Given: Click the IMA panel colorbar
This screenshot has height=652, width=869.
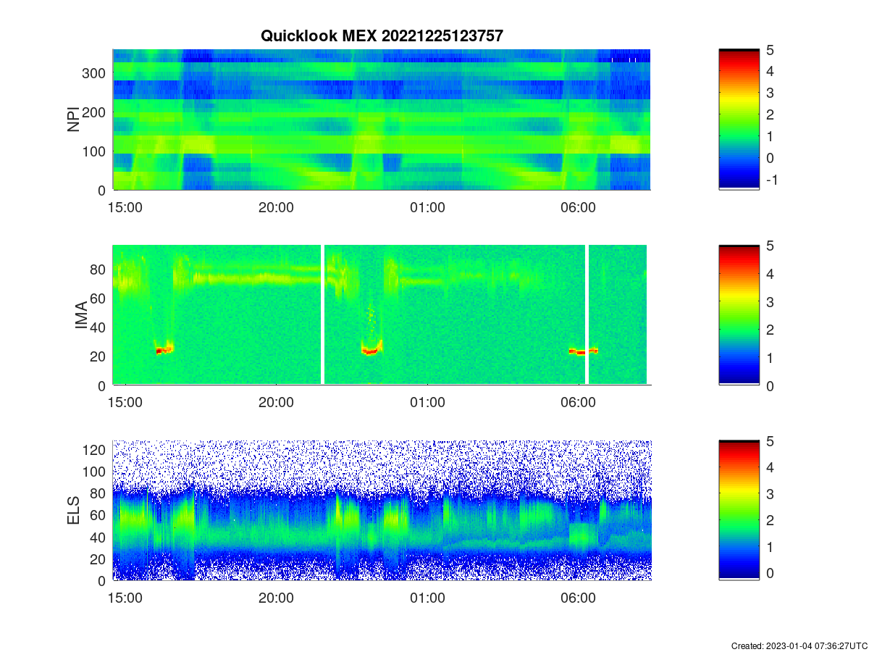Looking at the screenshot, I should coord(739,315).
